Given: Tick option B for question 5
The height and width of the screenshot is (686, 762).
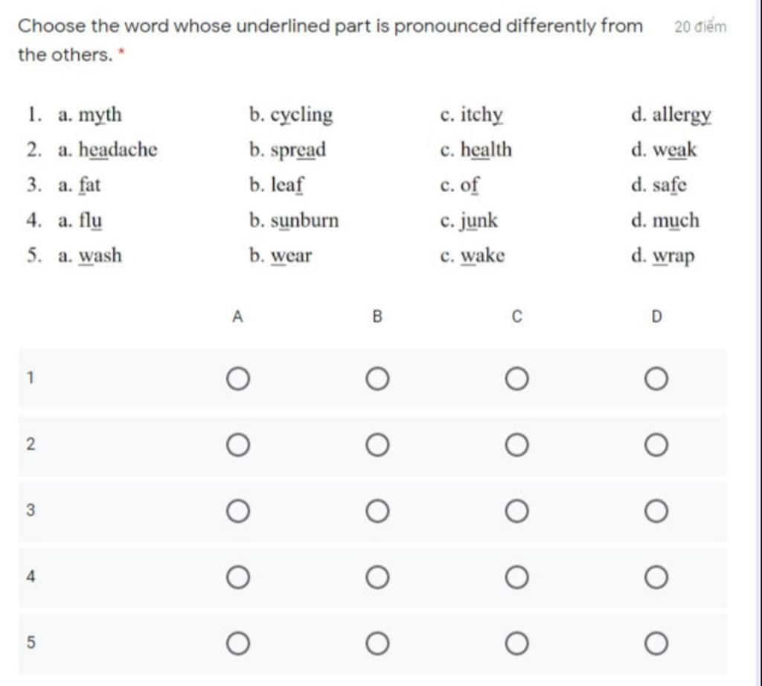Looking at the screenshot, I should click(377, 644).
